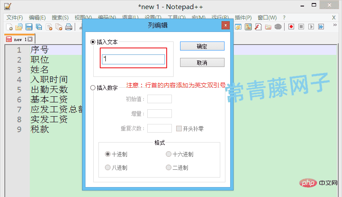
Task: Run the macro multiple times with the fast-forward icon
Action: coord(321,27)
